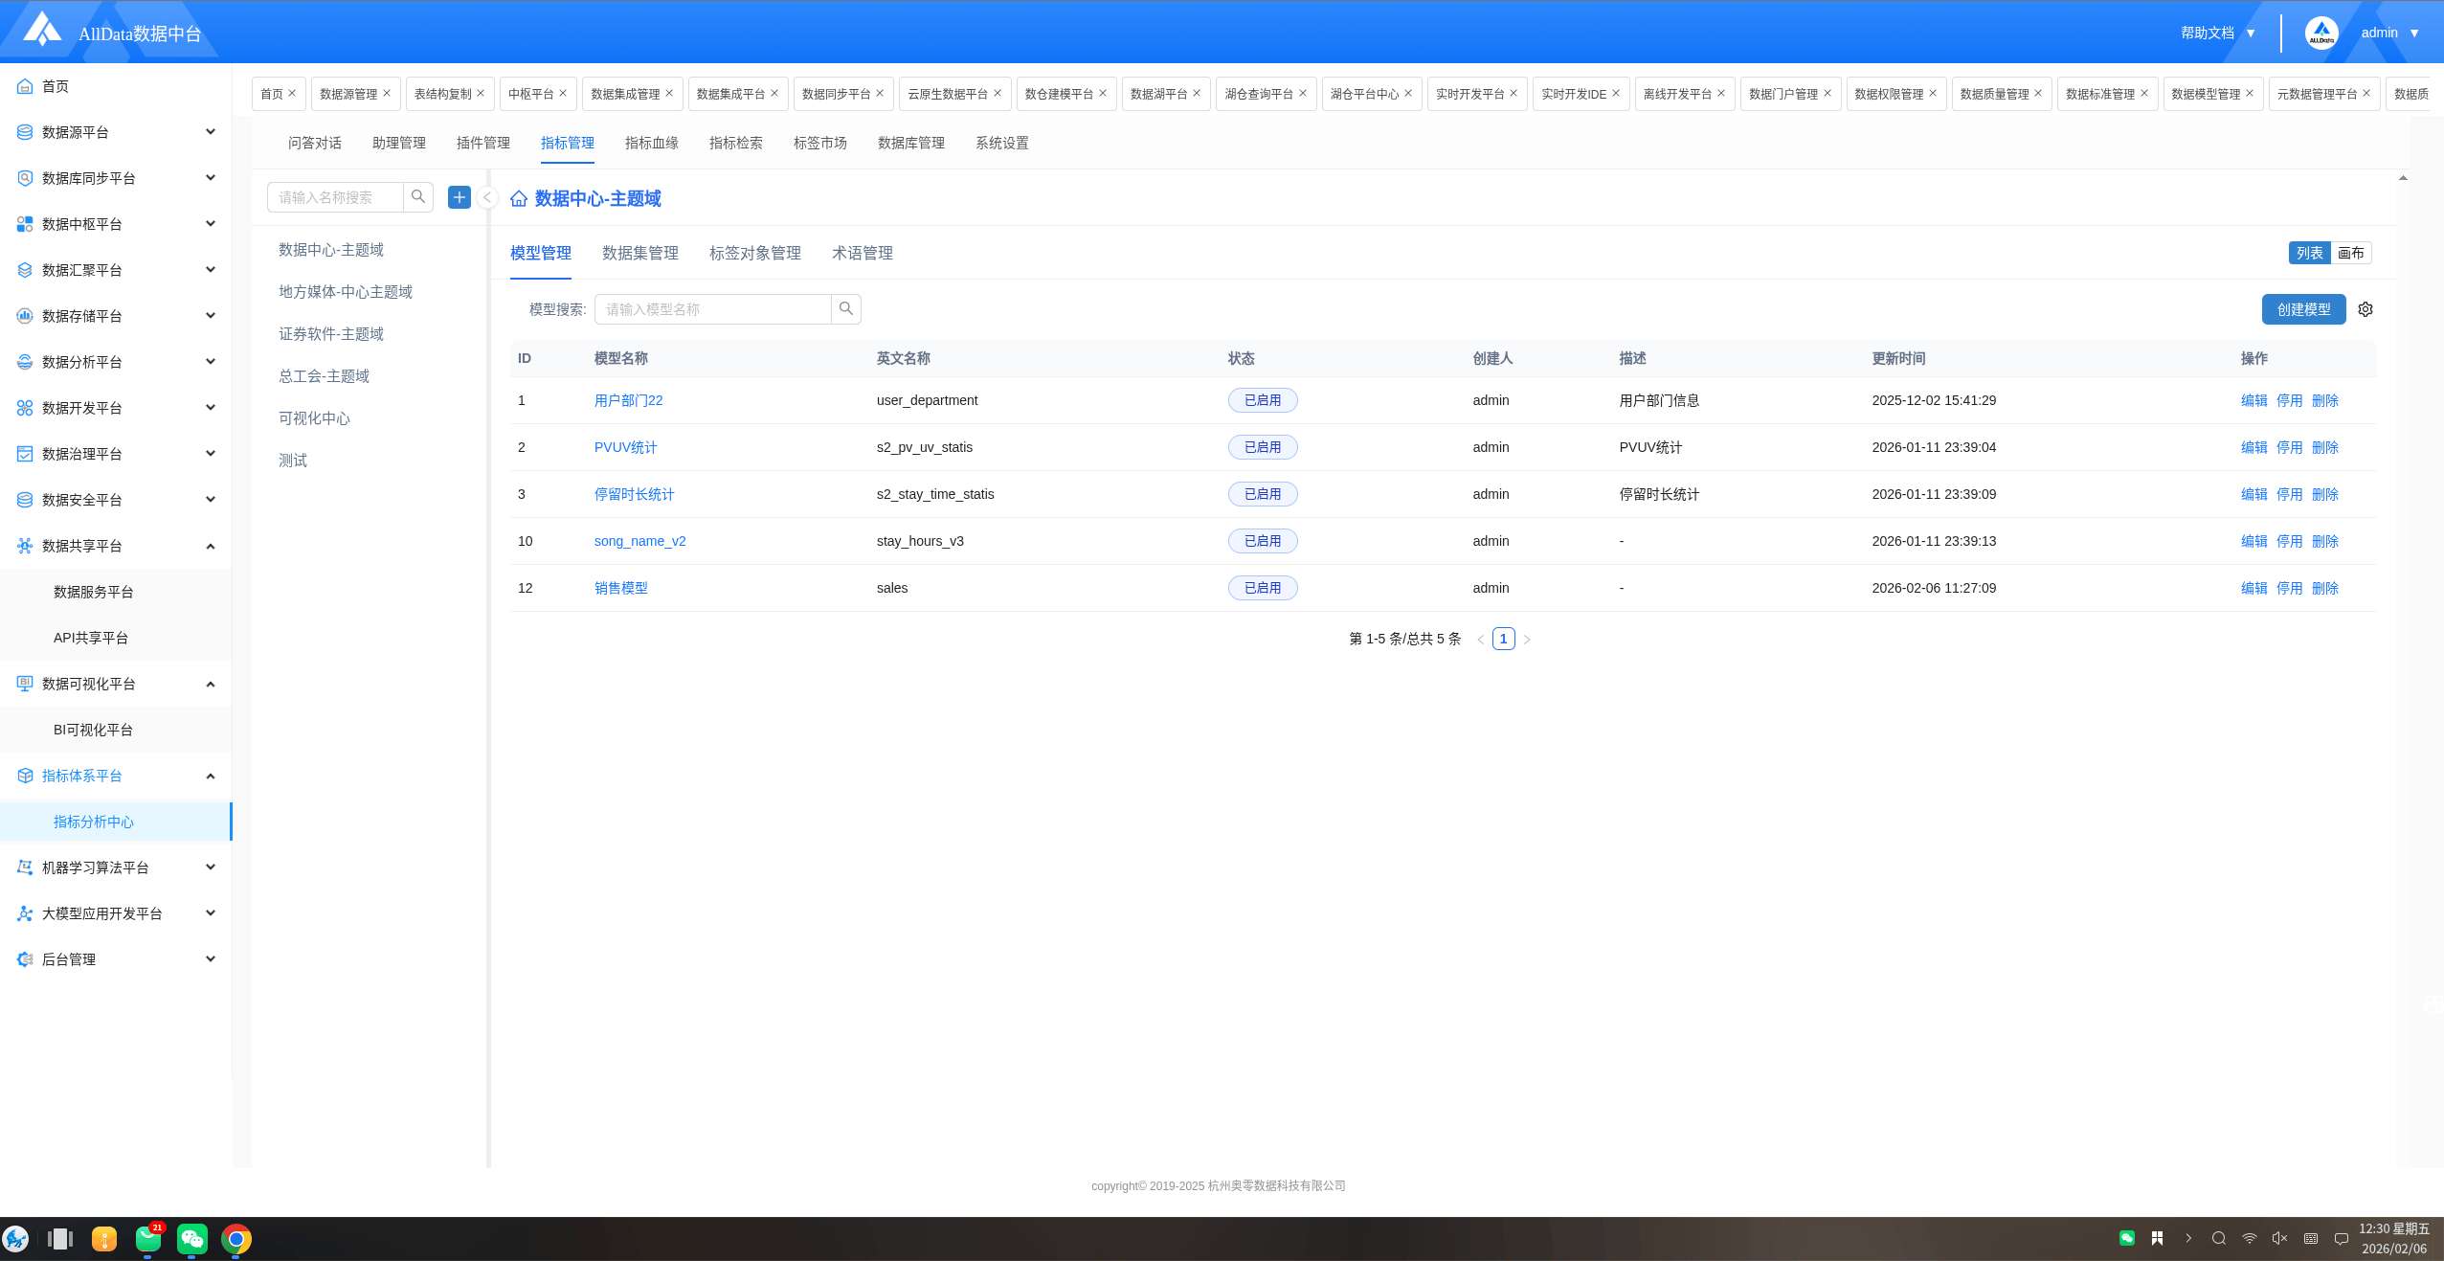
Task: Close the 数据源管理 page tab
Action: pos(387,94)
